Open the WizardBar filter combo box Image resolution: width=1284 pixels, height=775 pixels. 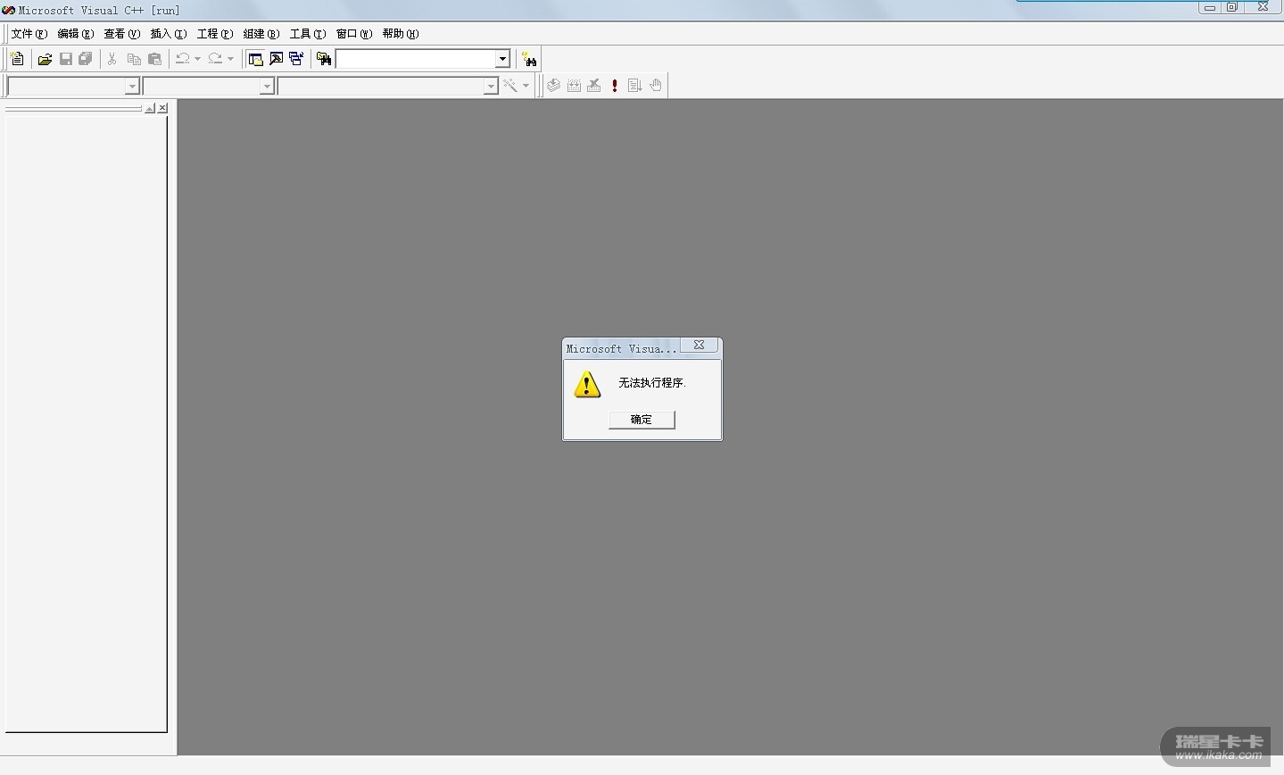pos(208,86)
